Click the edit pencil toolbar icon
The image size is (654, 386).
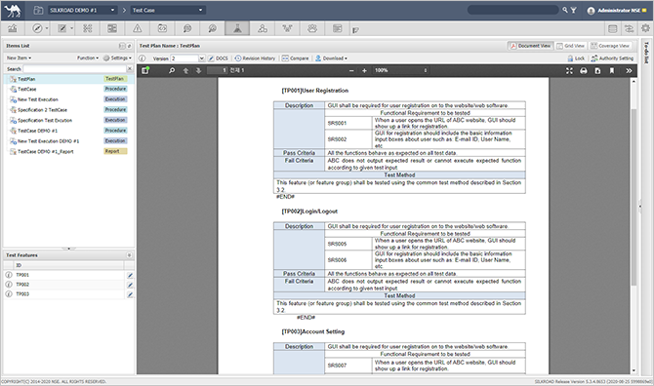pos(62,28)
